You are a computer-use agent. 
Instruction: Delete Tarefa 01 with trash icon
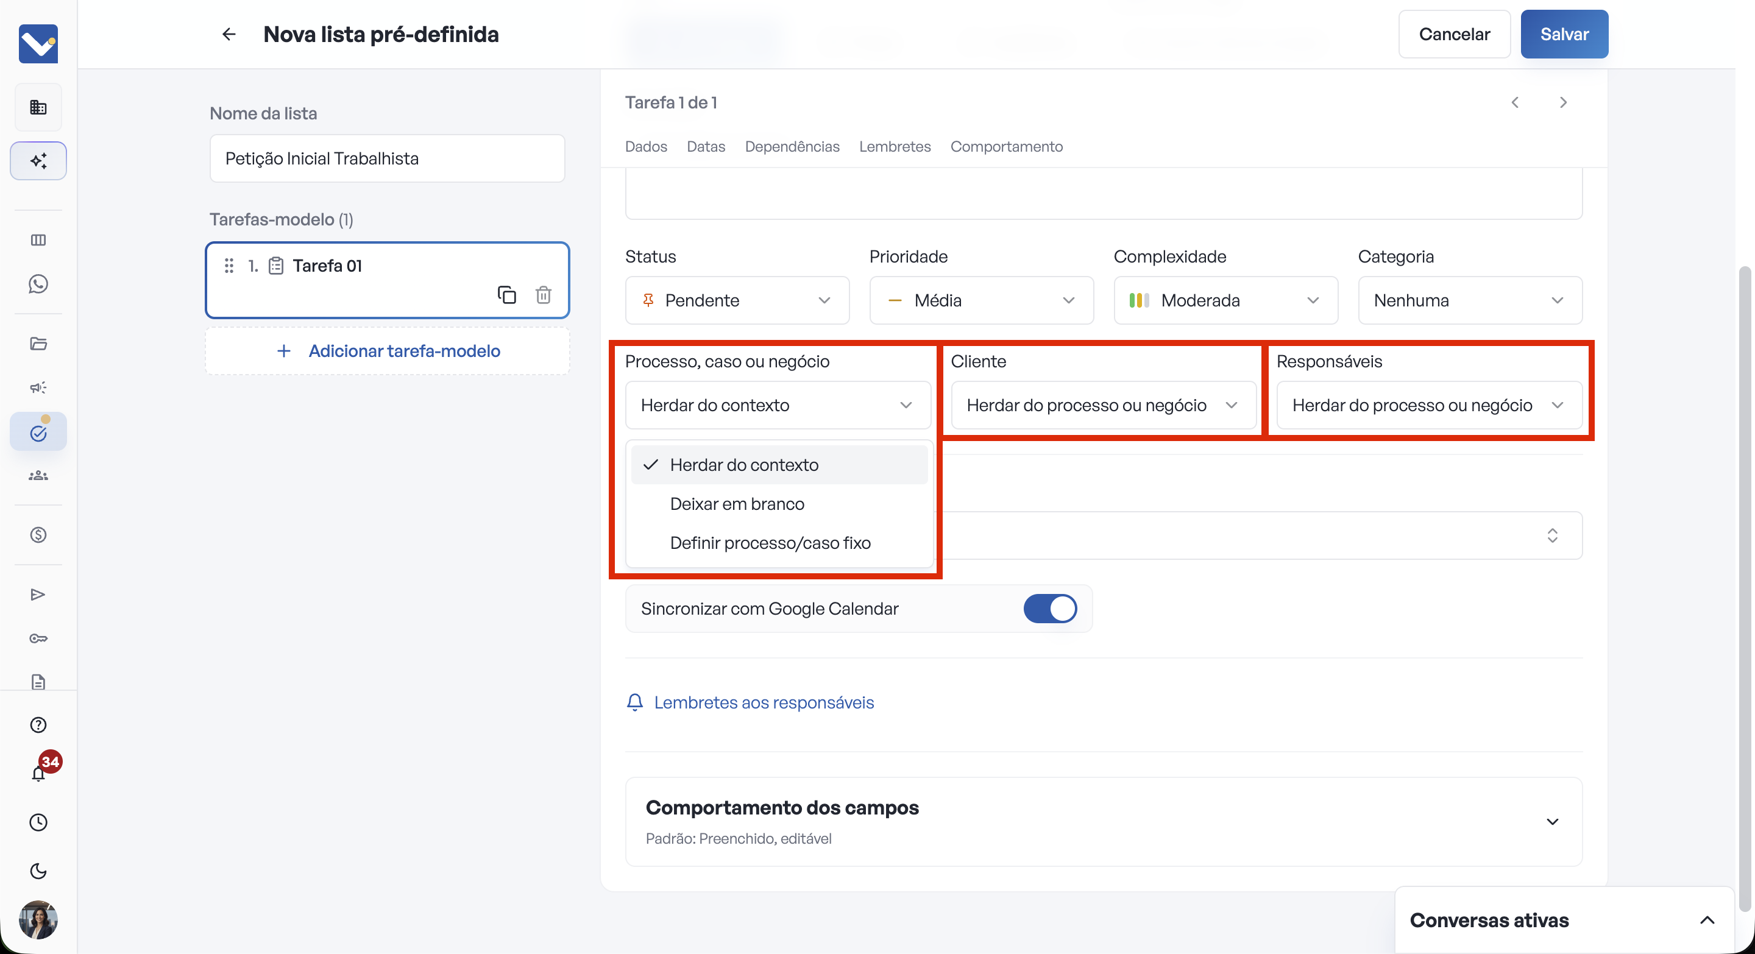(543, 295)
